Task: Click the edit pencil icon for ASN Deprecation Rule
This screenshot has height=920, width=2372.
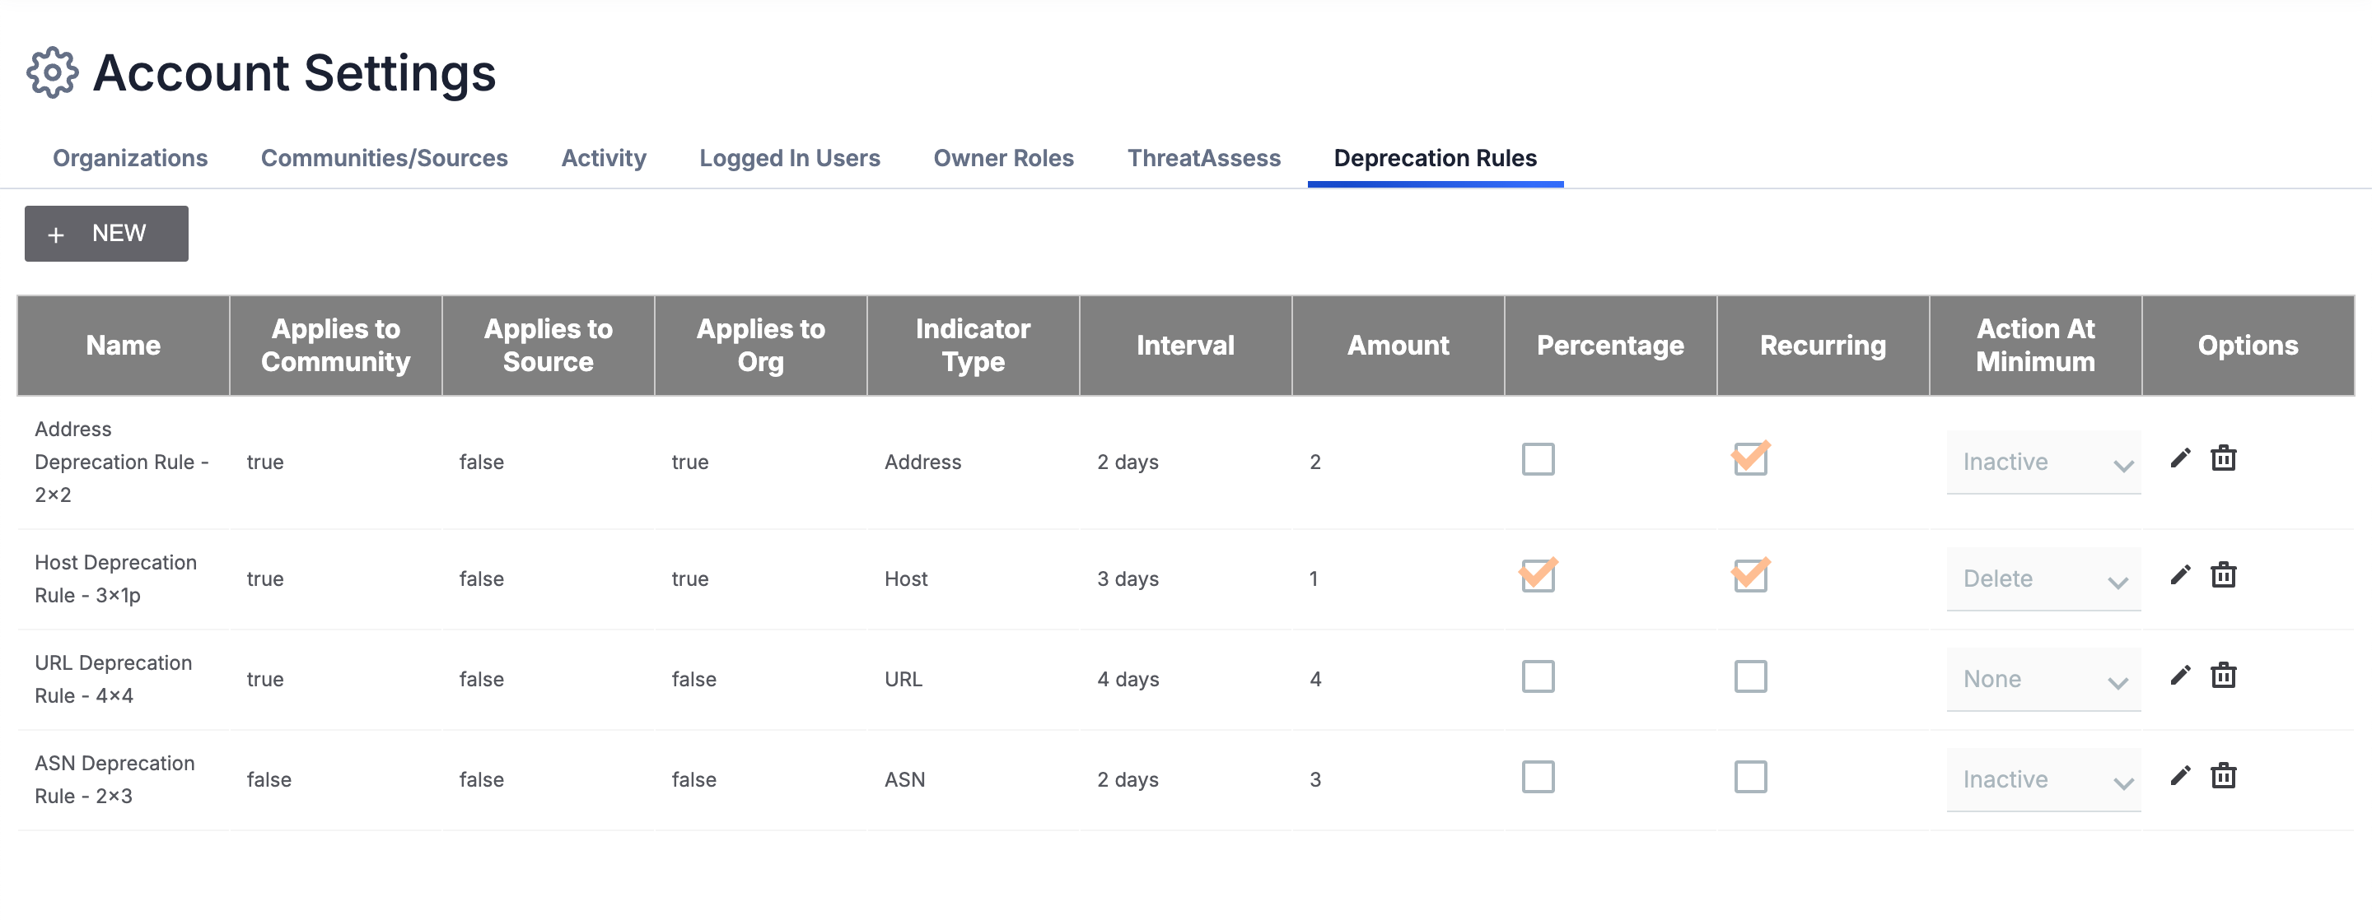Action: pyautogui.click(x=2180, y=777)
